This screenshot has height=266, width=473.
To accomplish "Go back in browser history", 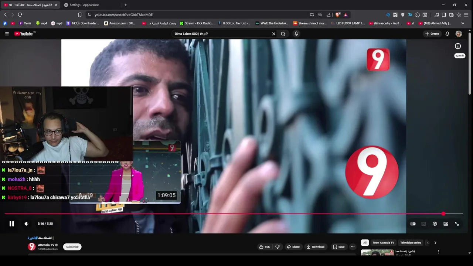I will pos(5,15).
